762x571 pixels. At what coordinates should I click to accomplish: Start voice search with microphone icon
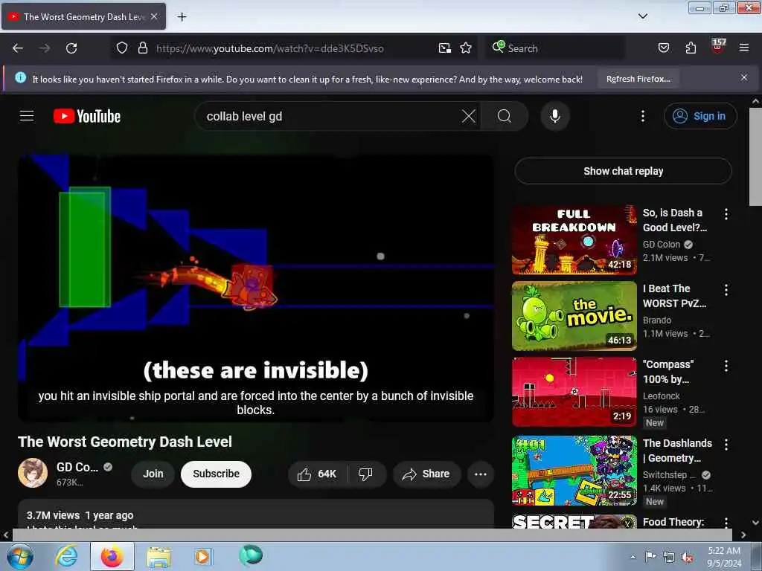(555, 116)
